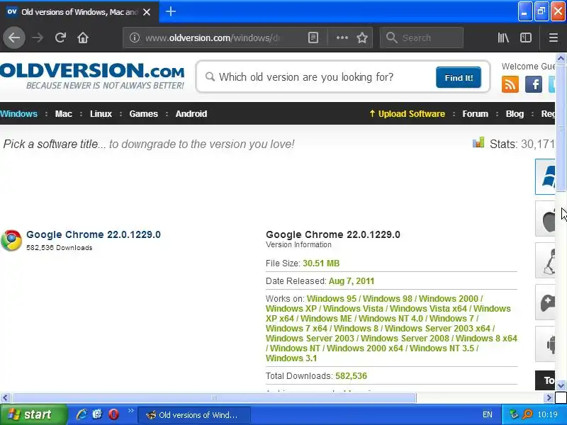Click the page scroll down arrow

coord(561,385)
